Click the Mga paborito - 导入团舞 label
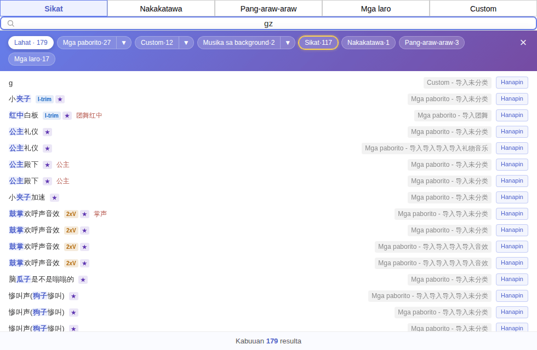 tap(453, 115)
